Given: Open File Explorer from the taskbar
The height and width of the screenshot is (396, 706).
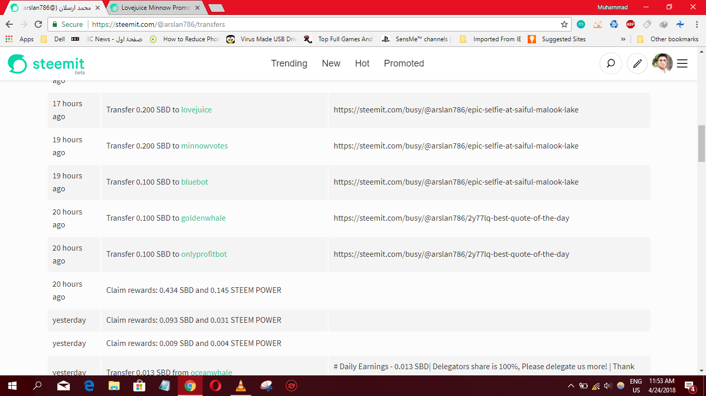Looking at the screenshot, I should click(114, 385).
